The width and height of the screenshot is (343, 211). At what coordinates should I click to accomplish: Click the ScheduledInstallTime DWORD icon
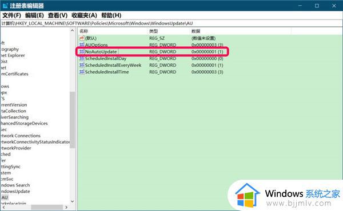pos(82,72)
